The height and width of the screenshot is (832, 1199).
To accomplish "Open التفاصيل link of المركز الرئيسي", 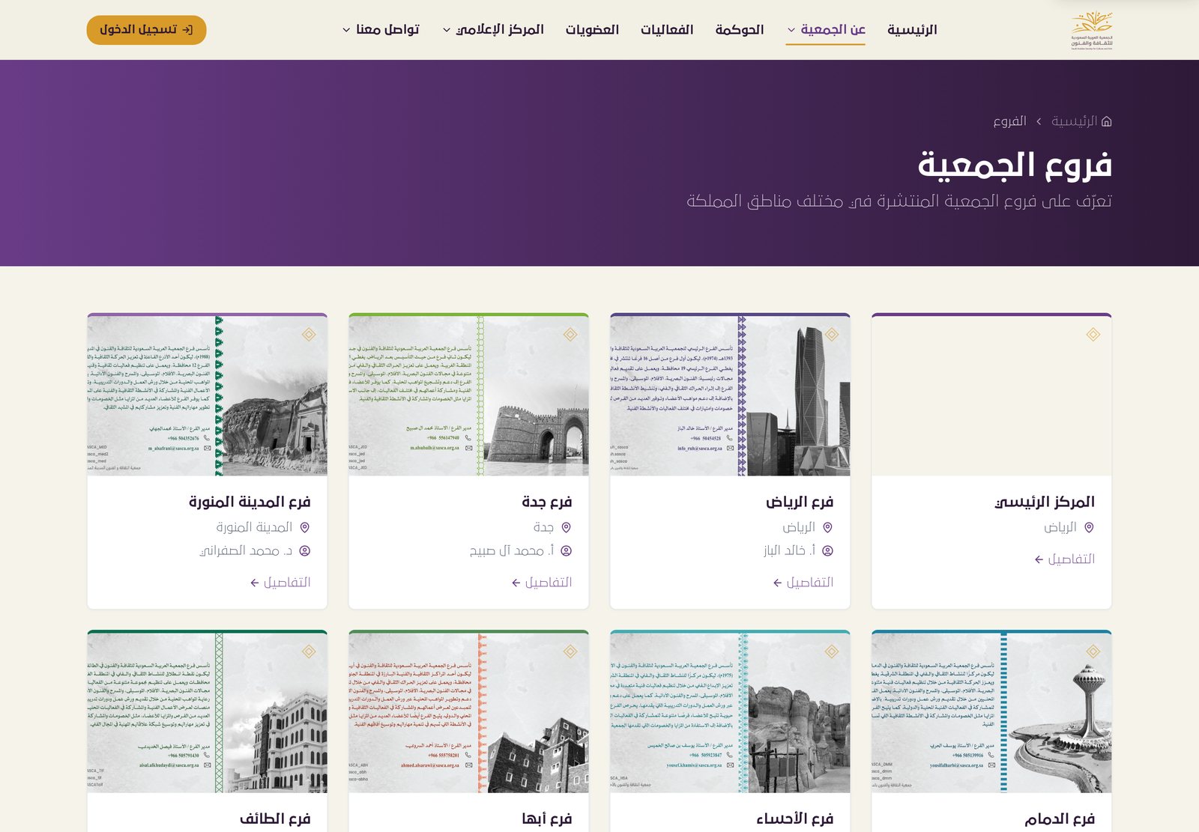I will [x=1064, y=559].
